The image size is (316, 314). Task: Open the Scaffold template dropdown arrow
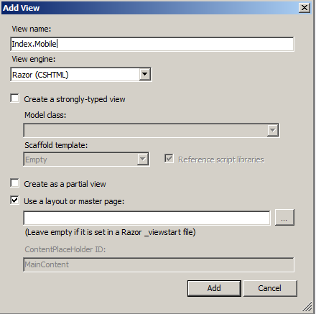[143, 159]
